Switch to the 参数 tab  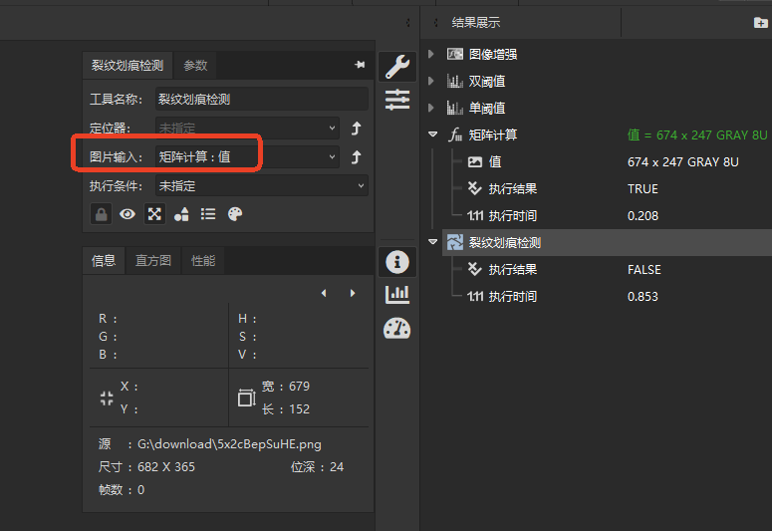point(195,65)
